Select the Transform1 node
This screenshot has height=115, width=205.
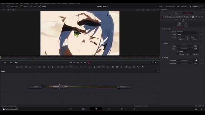[59, 87]
